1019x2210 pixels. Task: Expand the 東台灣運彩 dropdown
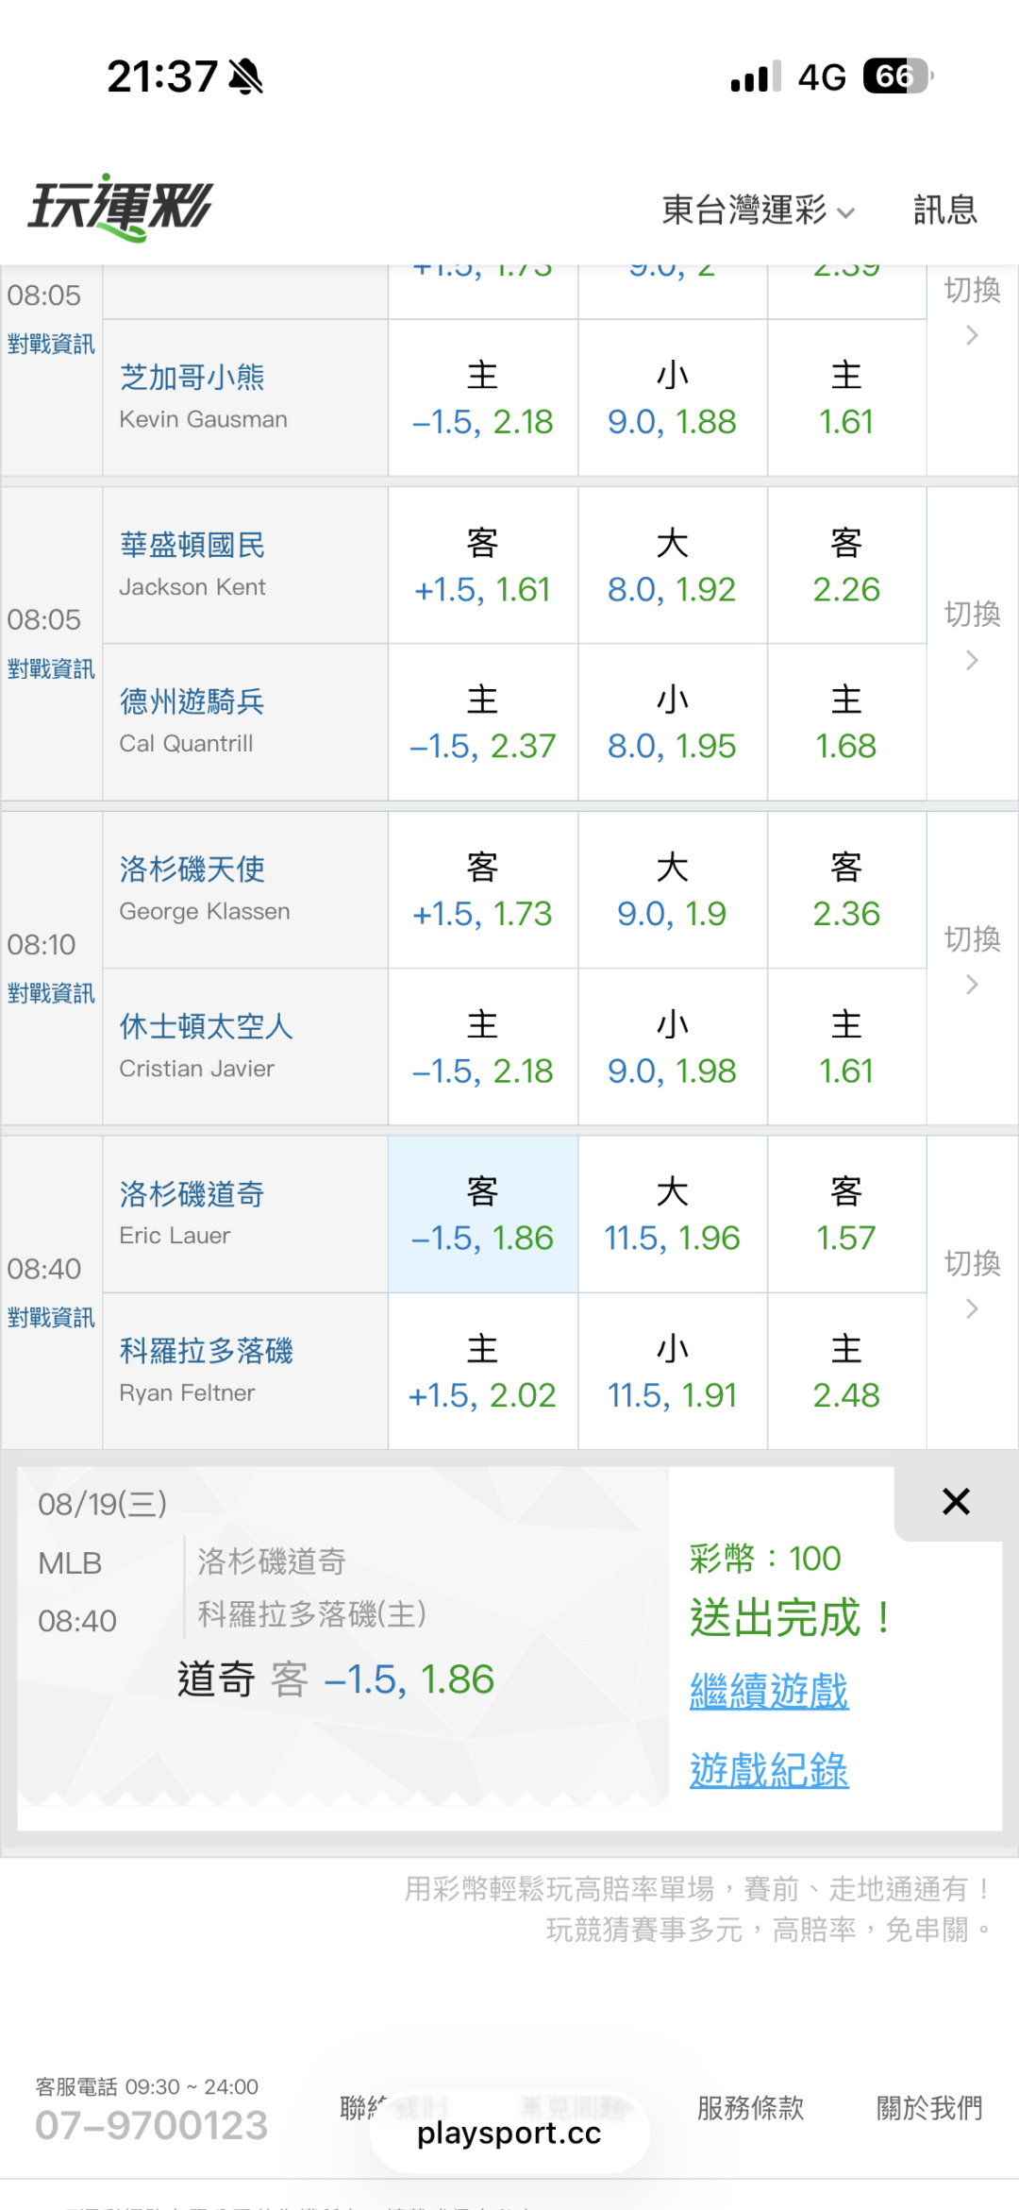pos(758,210)
